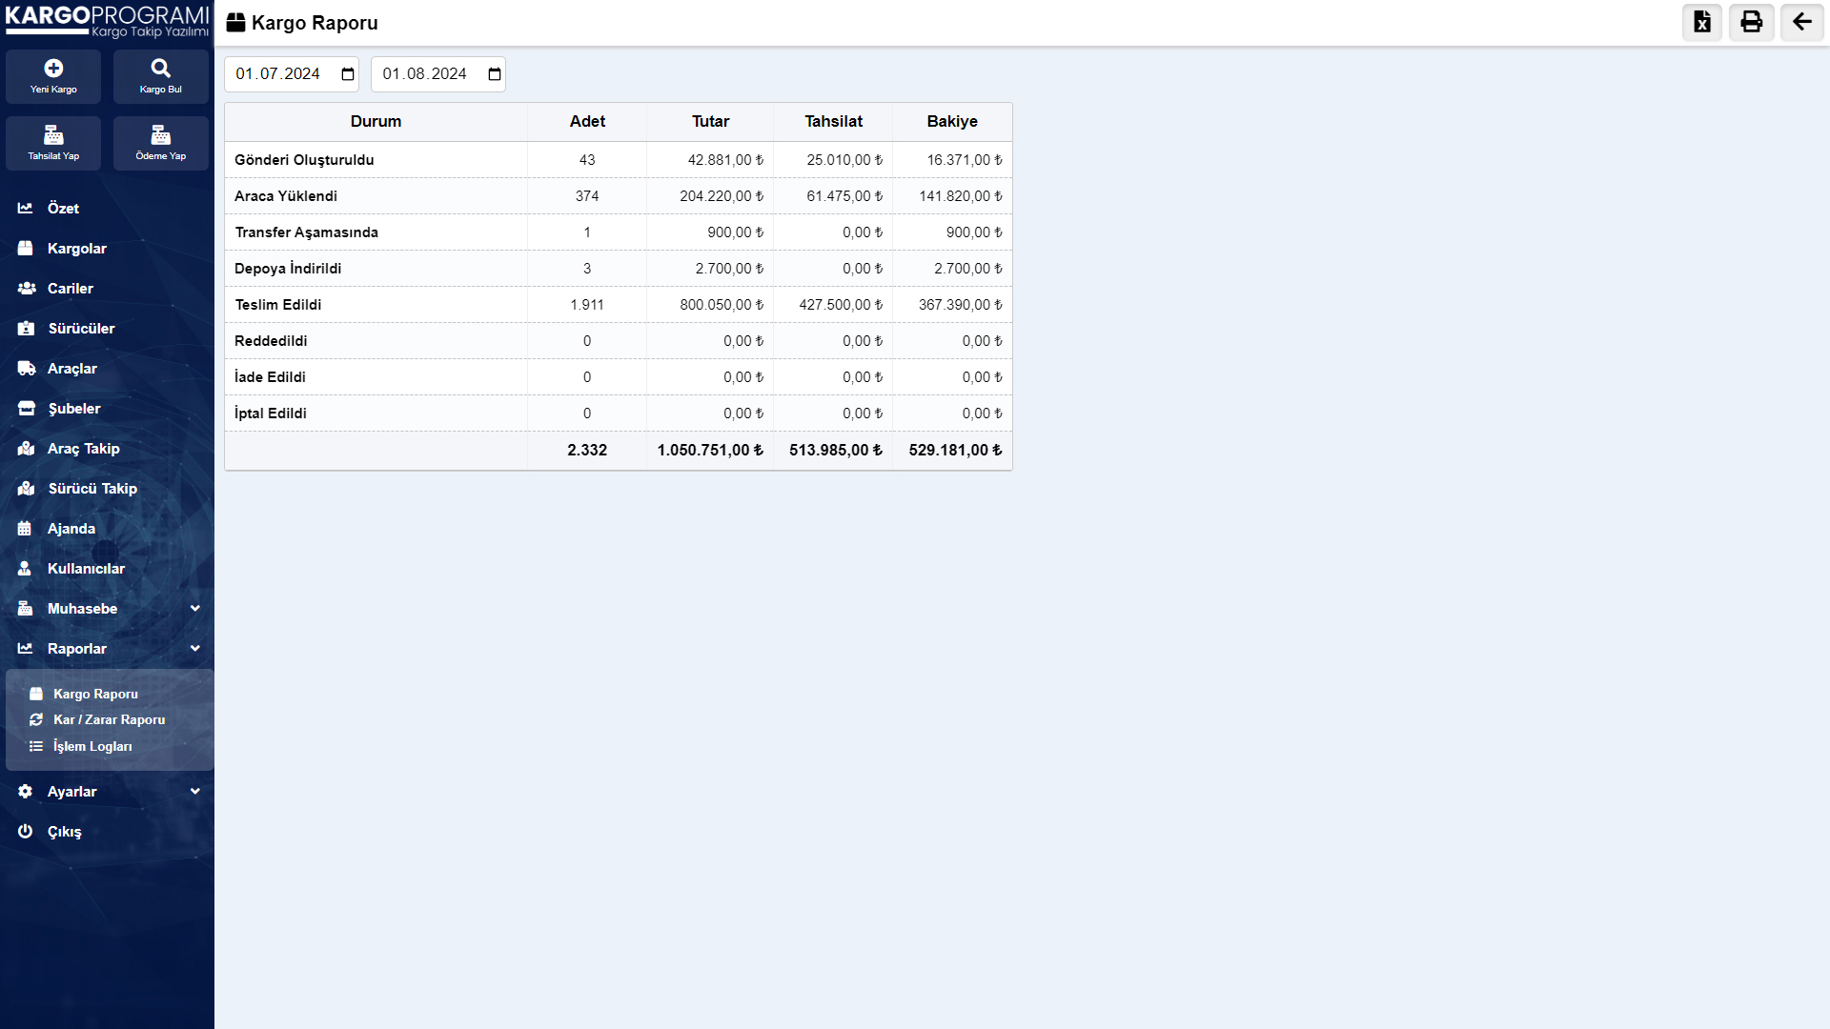Screen dimensions: 1830x1029
Task: Print the Kargo Raporu
Action: pyautogui.click(x=1752, y=22)
